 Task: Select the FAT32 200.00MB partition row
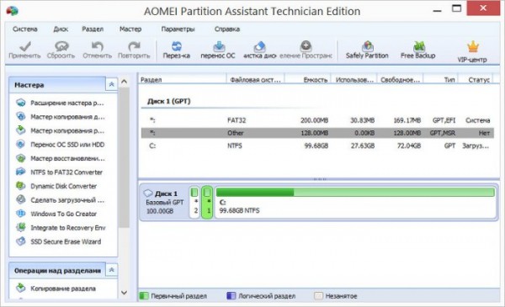pyautogui.click(x=317, y=120)
